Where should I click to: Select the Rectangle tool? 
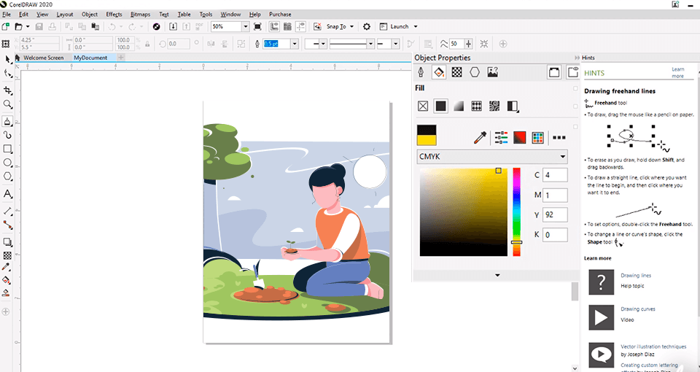tap(7, 149)
